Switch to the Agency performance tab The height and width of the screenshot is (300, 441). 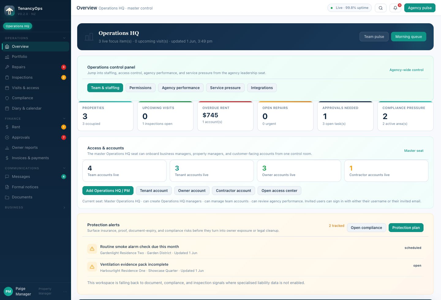coord(181,88)
